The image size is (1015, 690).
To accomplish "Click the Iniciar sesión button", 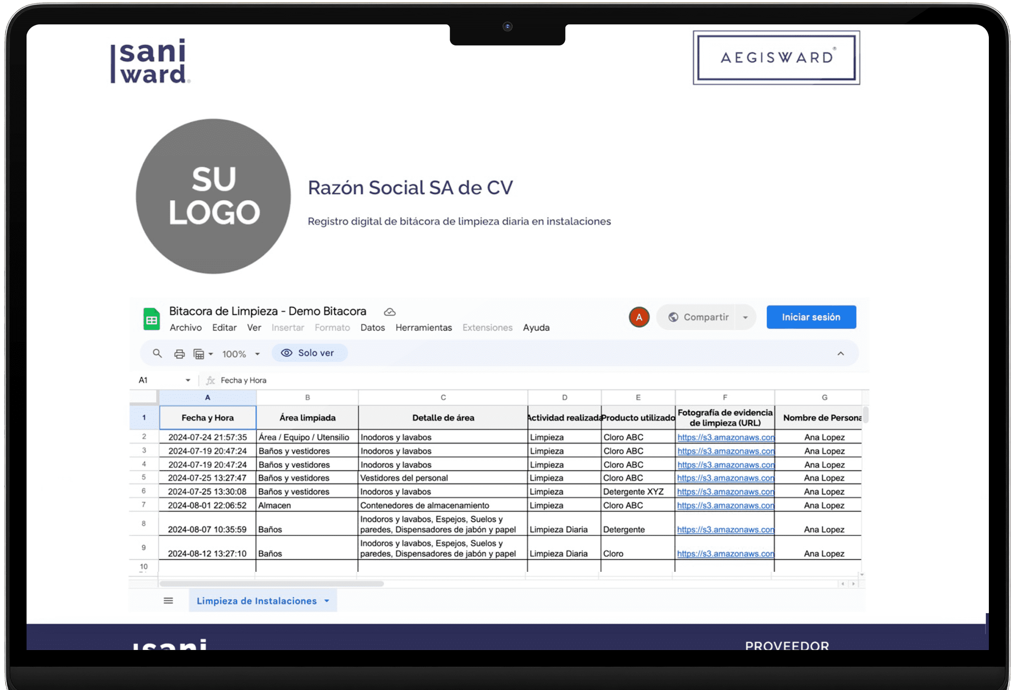I will (811, 317).
